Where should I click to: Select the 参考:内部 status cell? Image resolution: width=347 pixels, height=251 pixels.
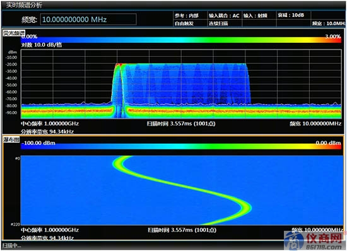190,16
